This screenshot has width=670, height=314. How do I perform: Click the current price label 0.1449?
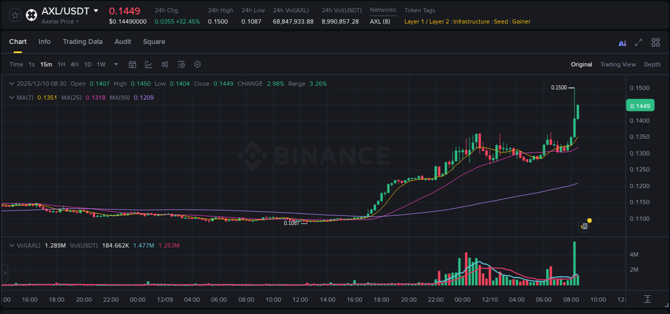click(640, 106)
